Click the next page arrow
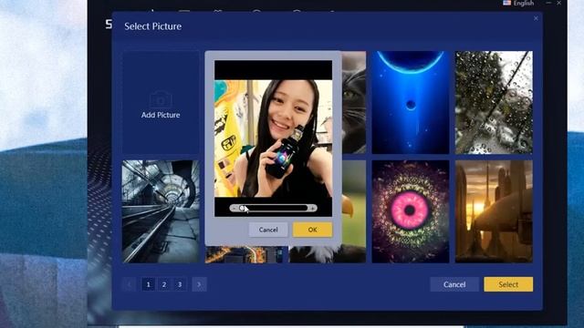584x328 pixels. 199,284
